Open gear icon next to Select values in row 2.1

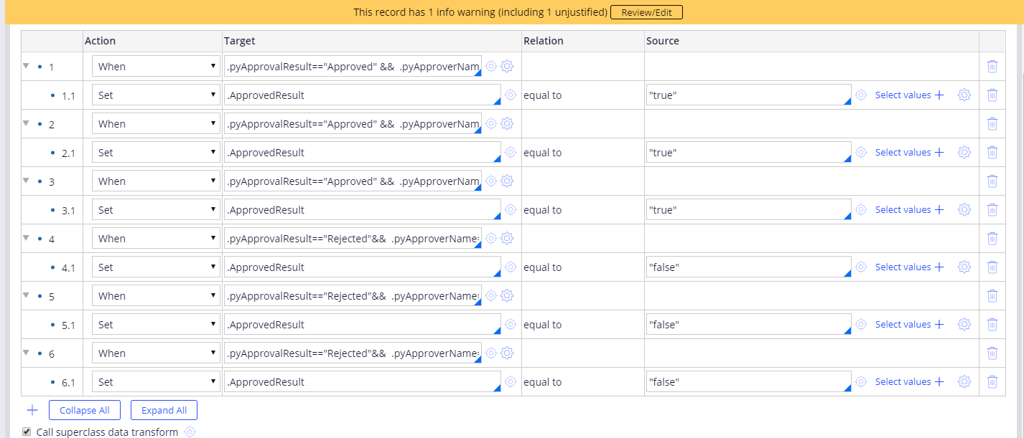(964, 152)
